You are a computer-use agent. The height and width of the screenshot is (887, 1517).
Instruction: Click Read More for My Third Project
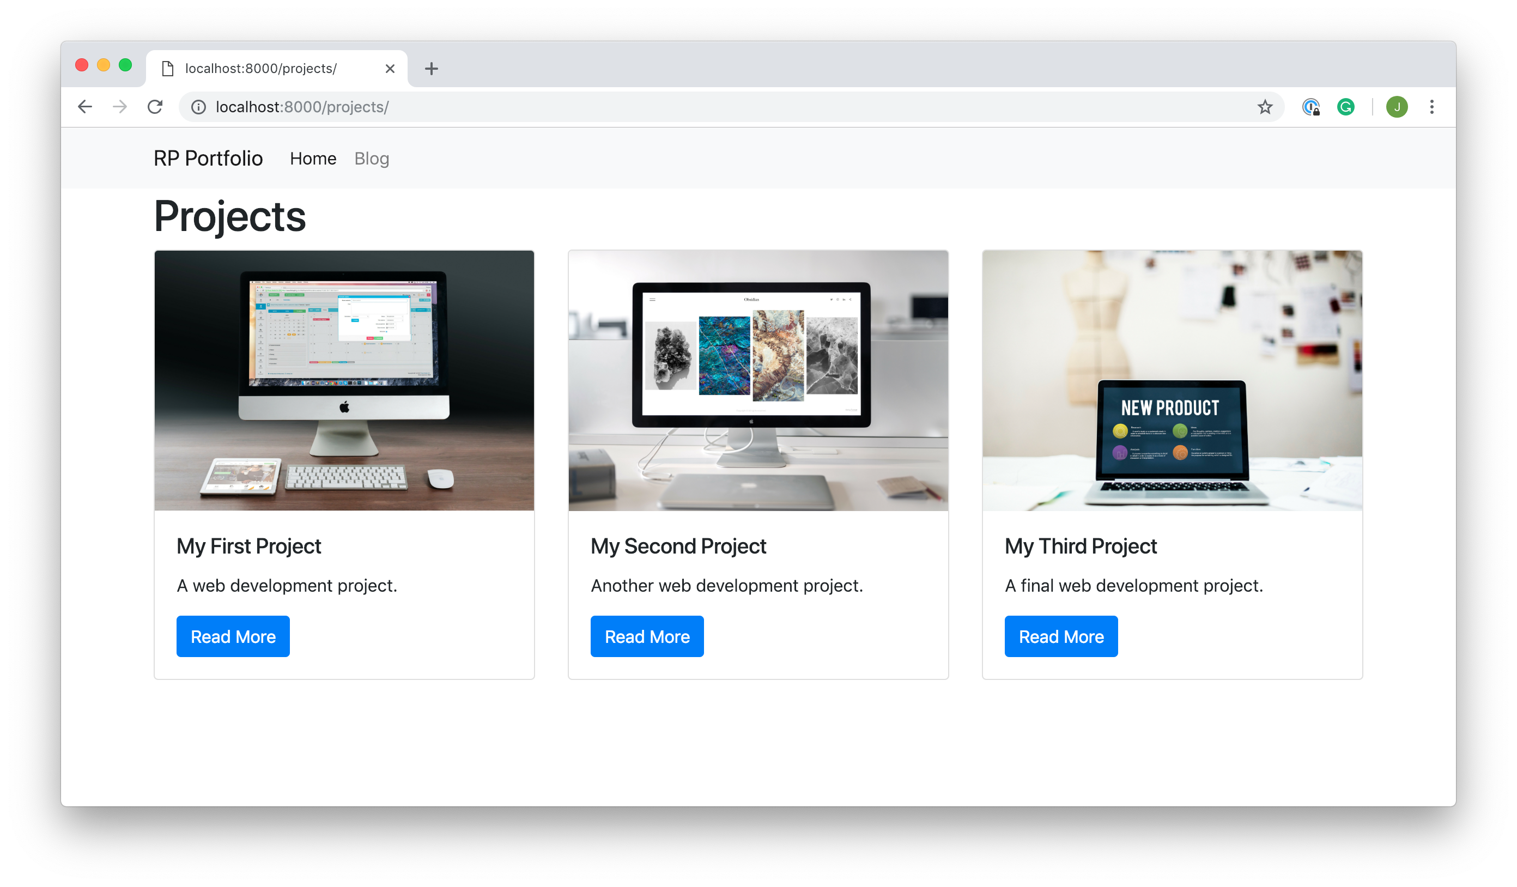[1060, 636]
